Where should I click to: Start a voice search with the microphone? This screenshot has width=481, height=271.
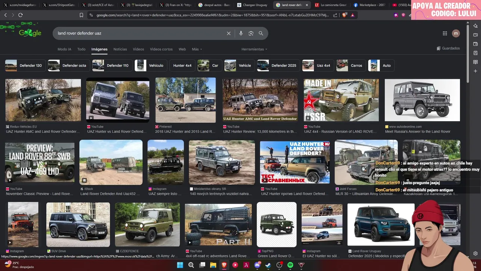point(241,33)
